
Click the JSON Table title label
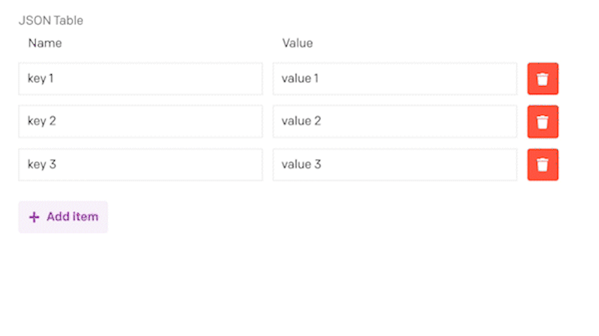click(51, 20)
